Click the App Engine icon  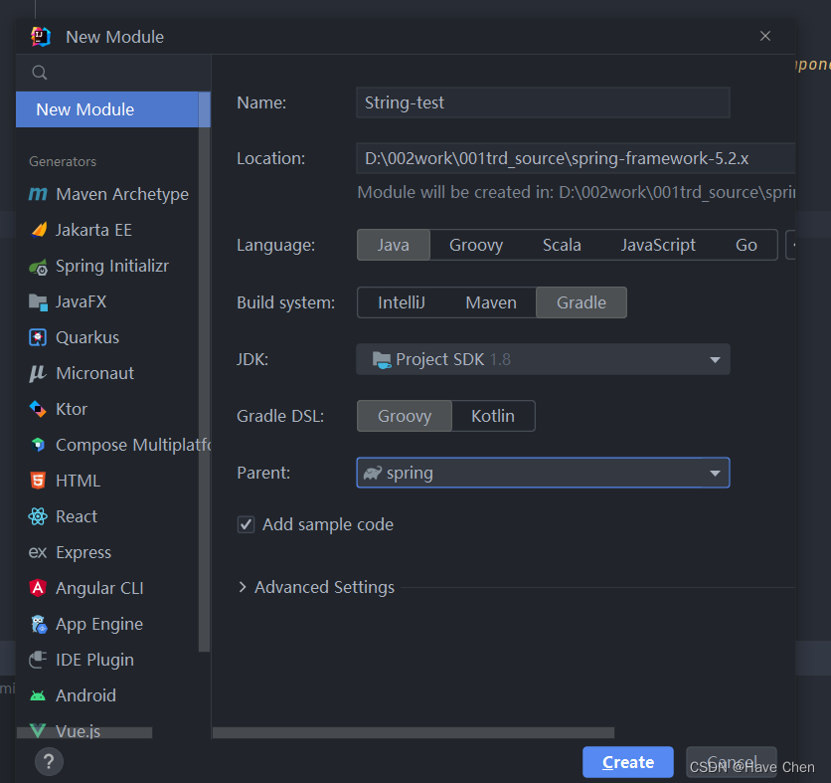pos(39,625)
